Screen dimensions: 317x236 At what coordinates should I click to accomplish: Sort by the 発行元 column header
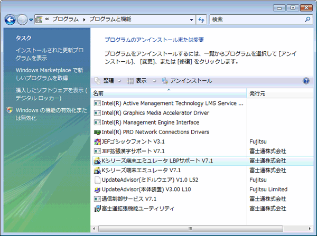(280, 93)
